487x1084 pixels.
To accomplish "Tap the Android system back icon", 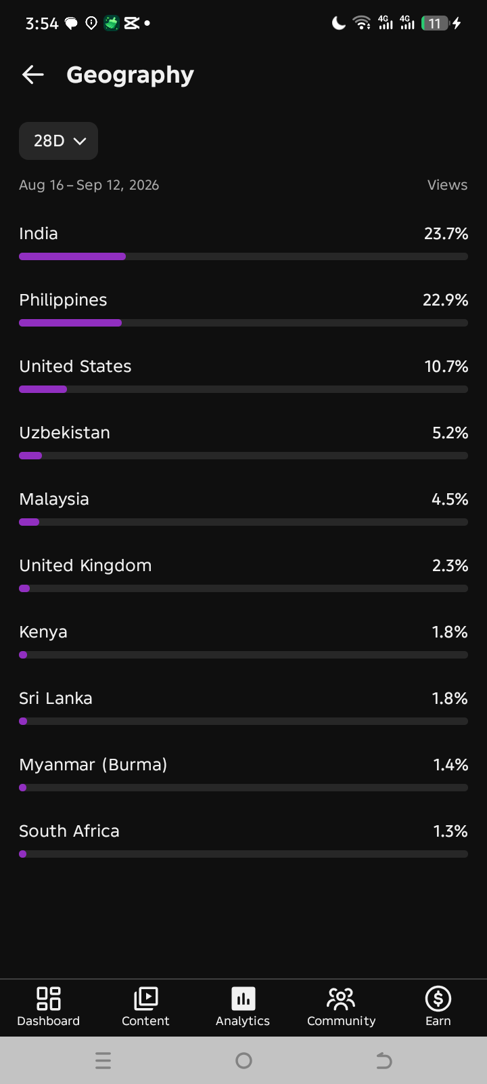I will [x=384, y=1060].
